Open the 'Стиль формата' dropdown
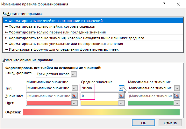This screenshot has height=129, width=186. (x=73, y=74)
